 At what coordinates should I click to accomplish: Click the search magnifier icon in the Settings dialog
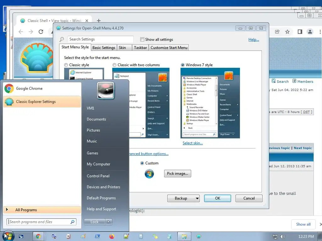[x=62, y=39]
